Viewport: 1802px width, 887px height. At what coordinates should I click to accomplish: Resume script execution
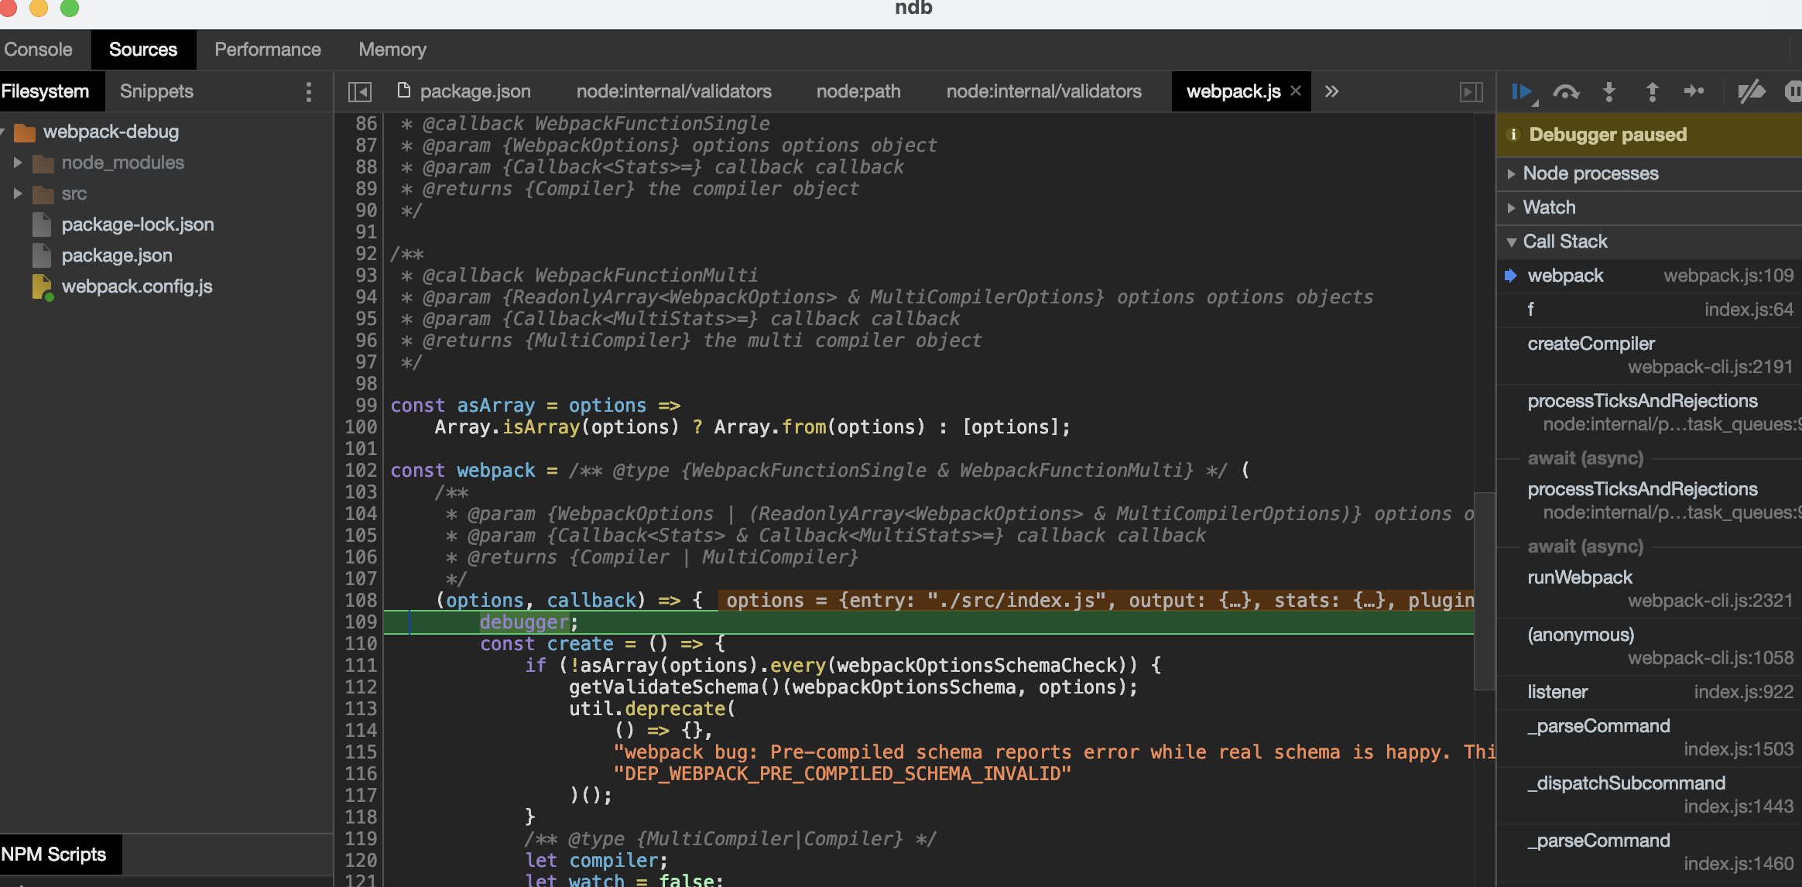point(1522,92)
